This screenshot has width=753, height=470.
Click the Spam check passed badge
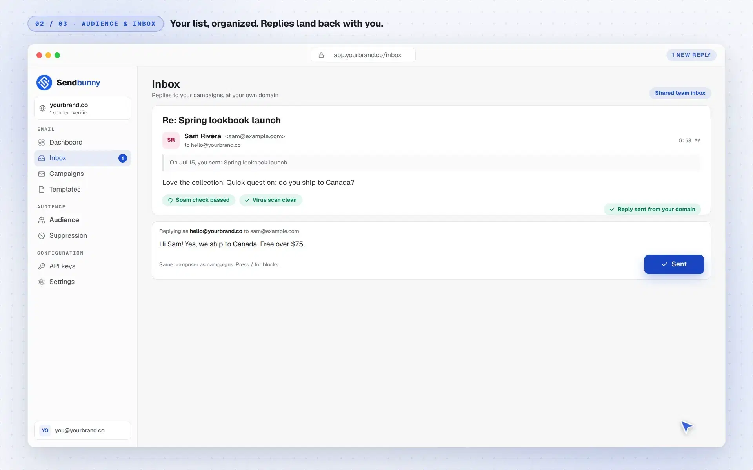tap(199, 200)
